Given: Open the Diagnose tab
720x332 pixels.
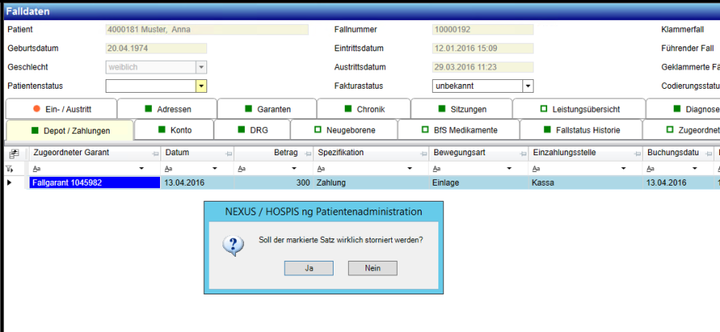Looking at the screenshot, I should (683, 110).
